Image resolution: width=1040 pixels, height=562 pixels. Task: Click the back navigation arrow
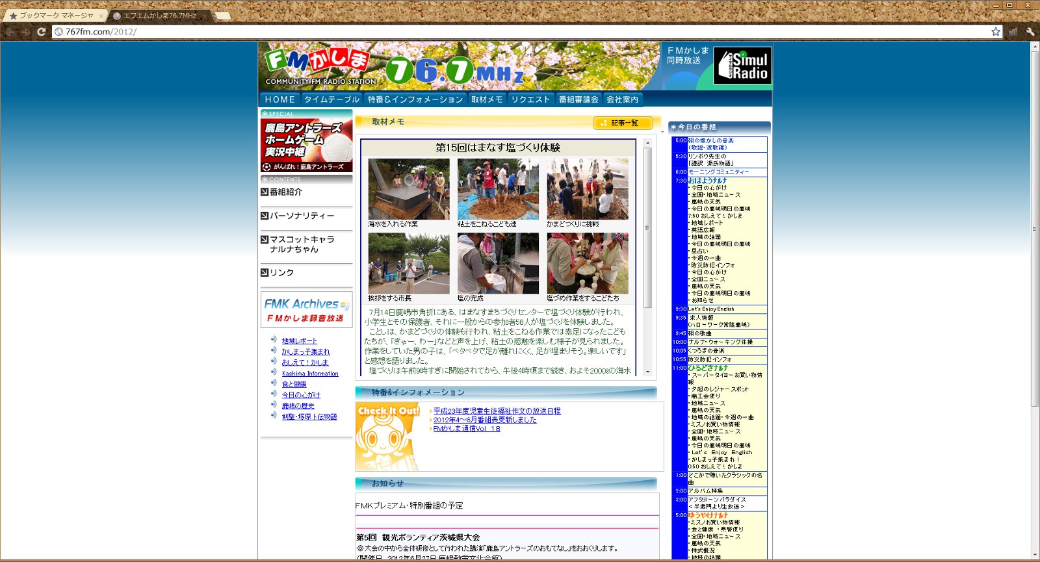coord(10,31)
